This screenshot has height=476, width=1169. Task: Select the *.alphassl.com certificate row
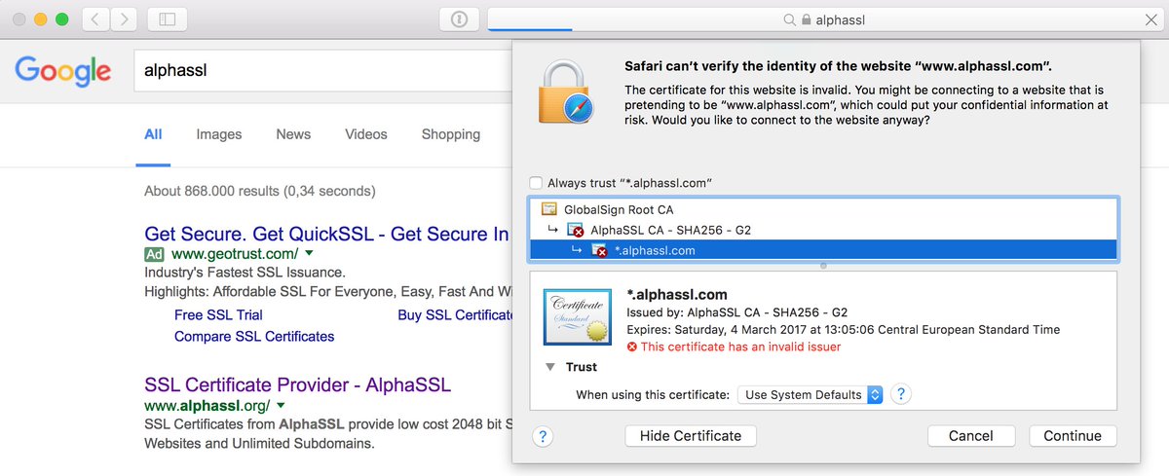823,250
